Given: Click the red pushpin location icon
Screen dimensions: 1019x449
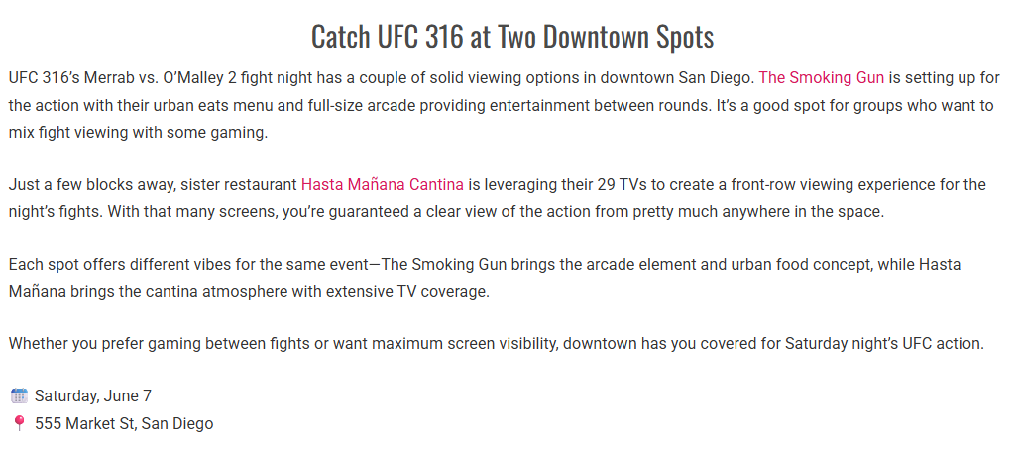Looking at the screenshot, I should 20,423.
